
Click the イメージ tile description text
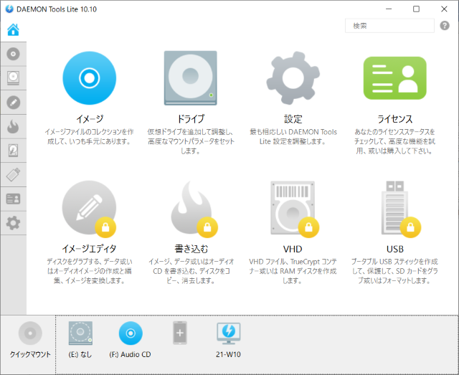coord(89,137)
